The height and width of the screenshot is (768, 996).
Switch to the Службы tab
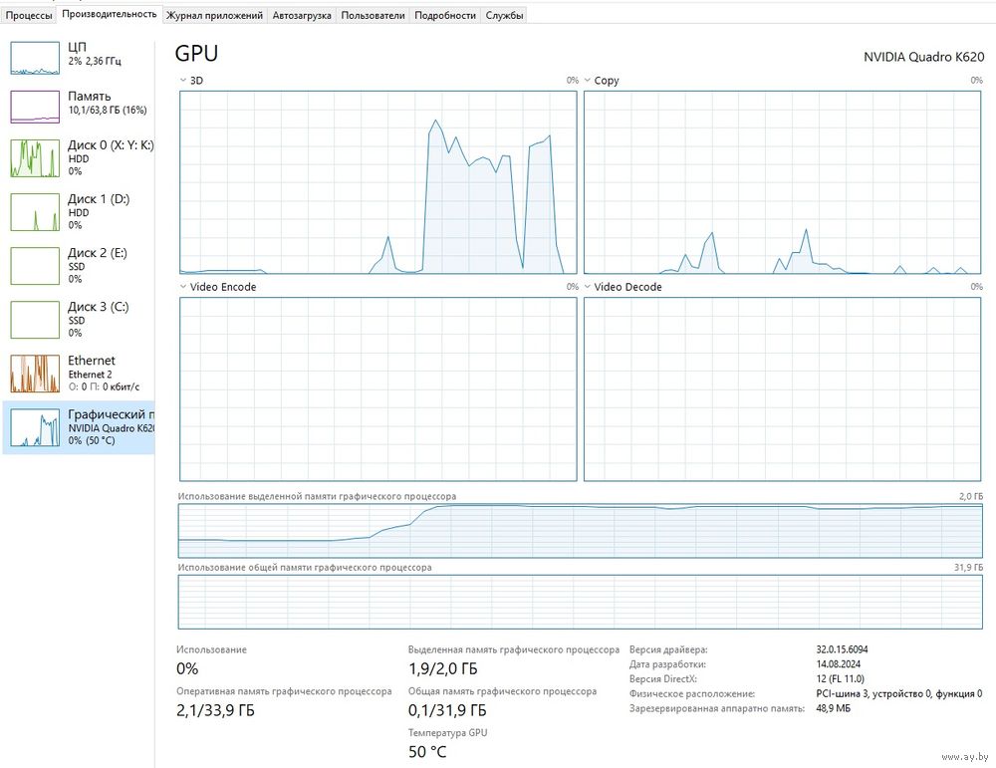click(x=504, y=16)
